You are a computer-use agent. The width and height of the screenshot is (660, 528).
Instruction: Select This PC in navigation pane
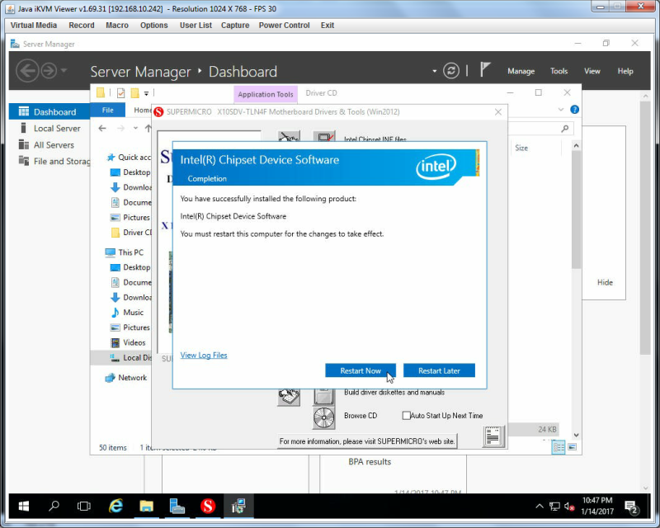coord(125,252)
